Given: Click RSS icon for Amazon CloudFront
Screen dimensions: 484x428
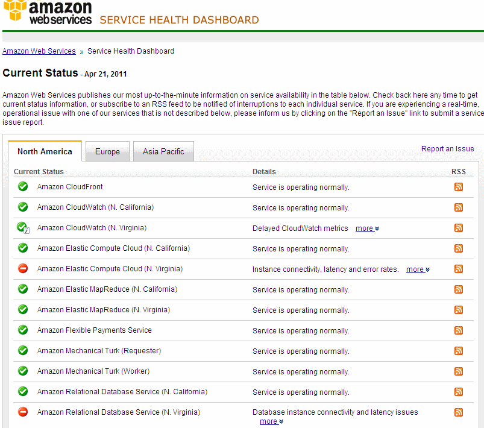Looking at the screenshot, I should 459,187.
